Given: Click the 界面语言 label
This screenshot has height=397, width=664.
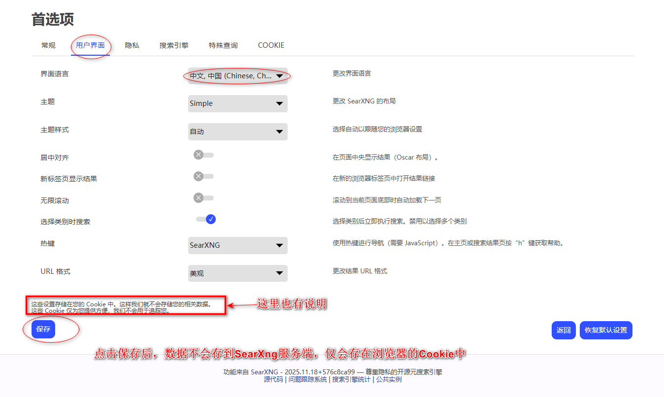Looking at the screenshot, I should pos(55,74).
